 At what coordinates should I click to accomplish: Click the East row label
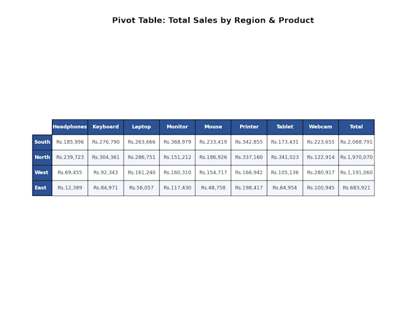tap(42, 188)
